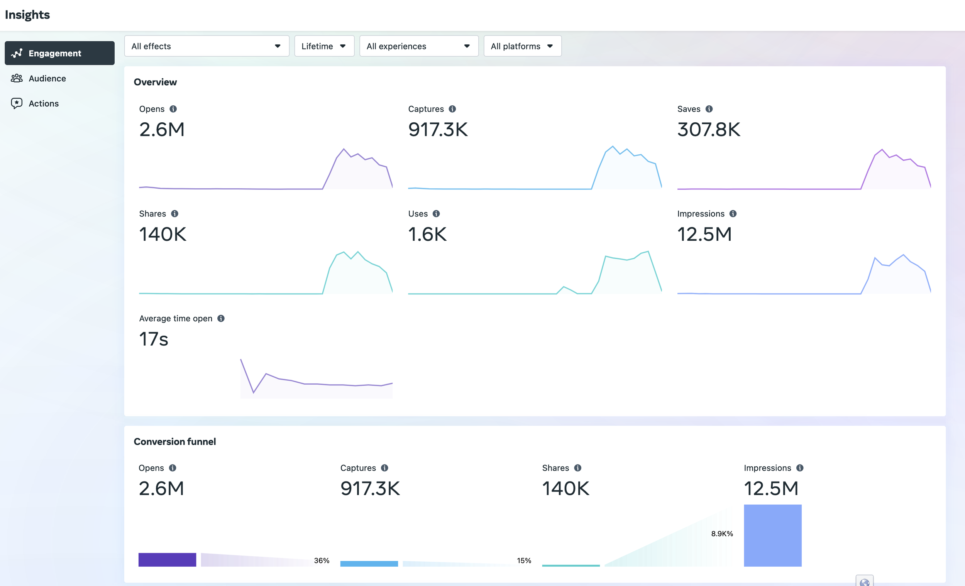Select the Engagement sidebar tab

tap(59, 53)
